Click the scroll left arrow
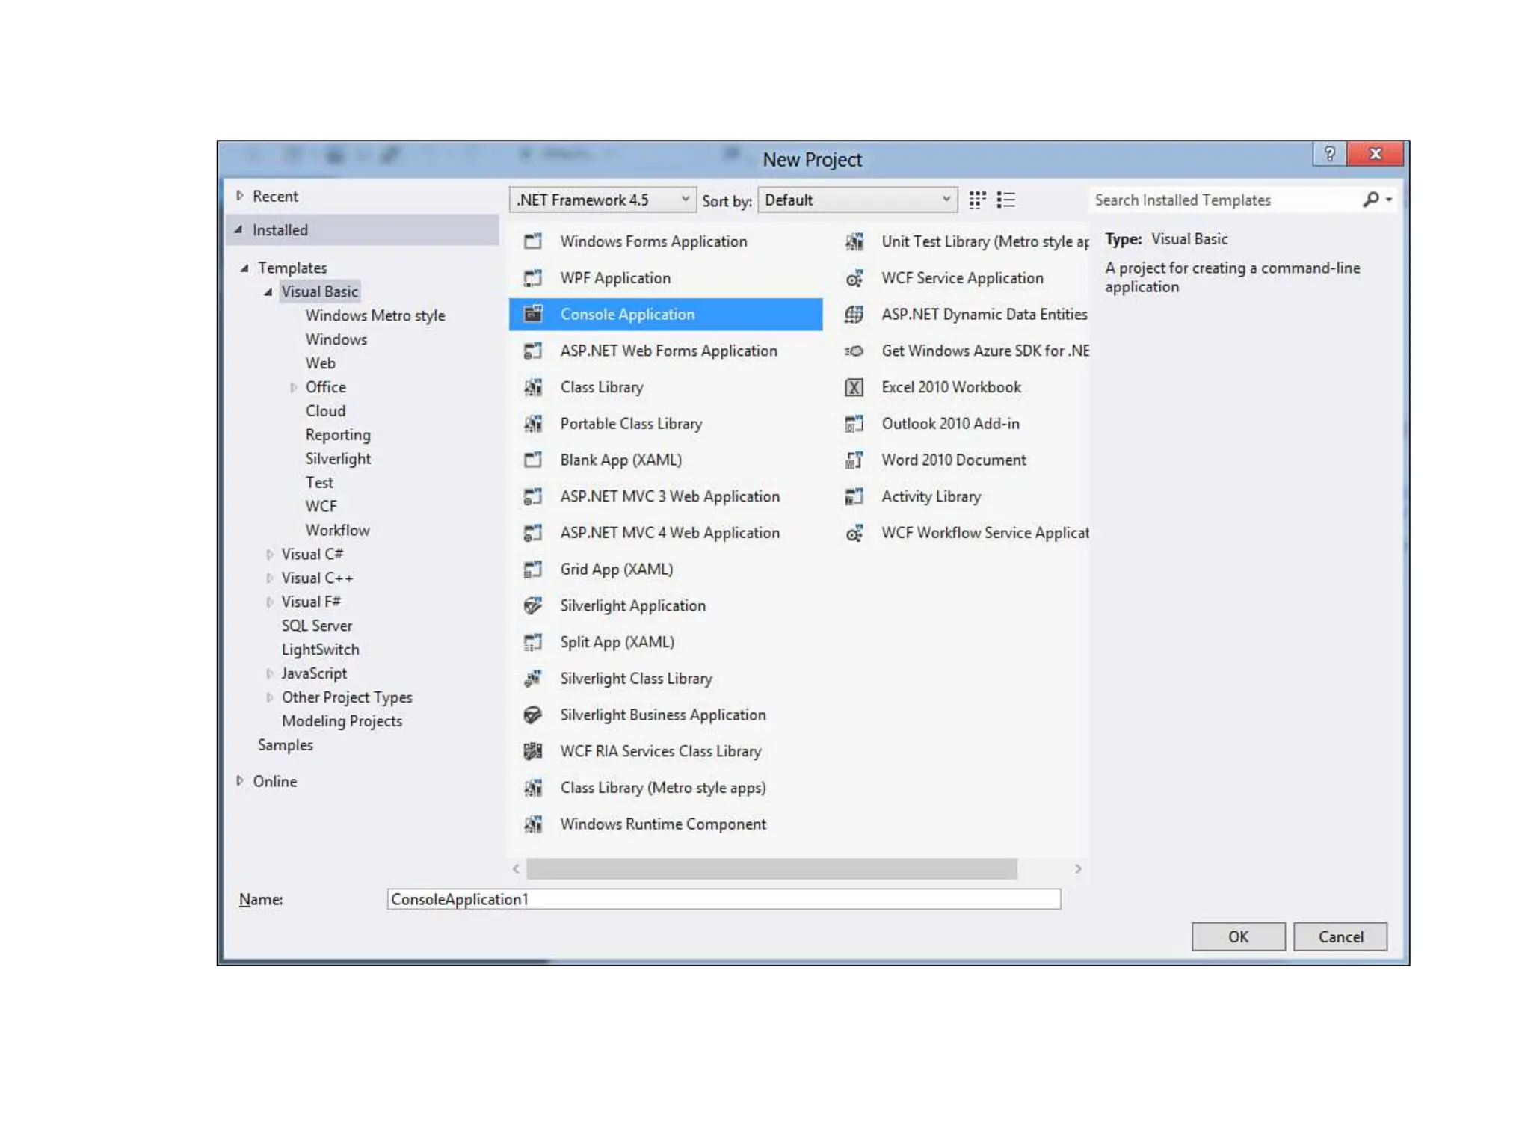The width and height of the screenshot is (1531, 1148). pyautogui.click(x=516, y=868)
